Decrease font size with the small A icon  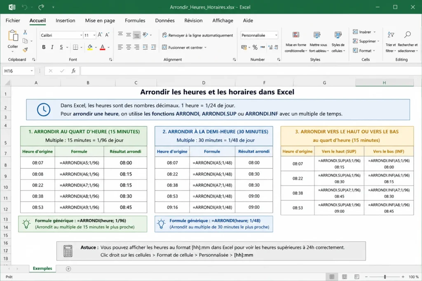tap(107, 35)
